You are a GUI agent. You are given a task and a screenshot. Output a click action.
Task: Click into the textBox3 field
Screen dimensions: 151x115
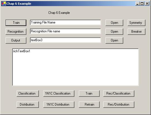click(x=66, y=40)
